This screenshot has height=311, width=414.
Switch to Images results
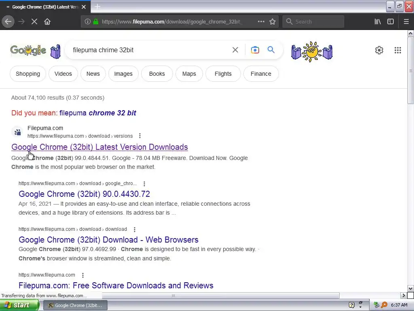pyautogui.click(x=123, y=74)
